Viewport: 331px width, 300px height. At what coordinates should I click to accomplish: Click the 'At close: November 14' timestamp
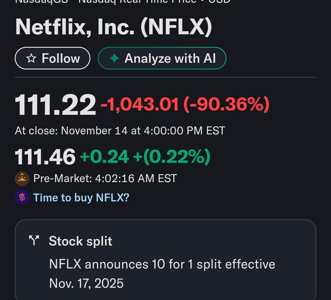[x=120, y=131]
